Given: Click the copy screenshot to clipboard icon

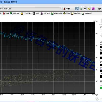Looking at the screenshot, I should click(81, 9).
